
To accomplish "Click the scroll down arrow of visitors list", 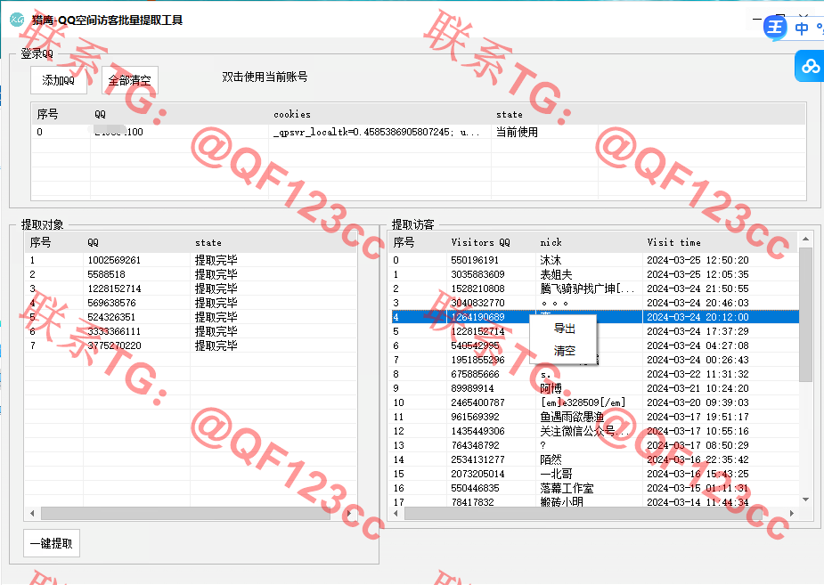I will click(805, 500).
